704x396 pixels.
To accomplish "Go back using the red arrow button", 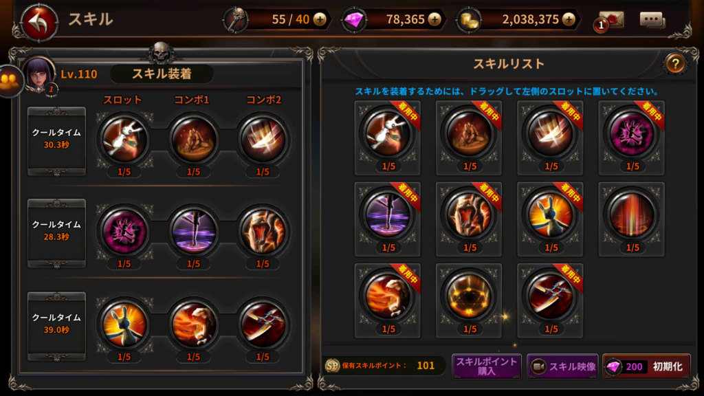I will click(x=39, y=23).
